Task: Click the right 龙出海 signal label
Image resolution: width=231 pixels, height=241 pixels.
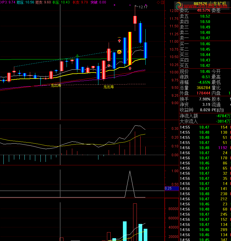Action: tap(108, 87)
